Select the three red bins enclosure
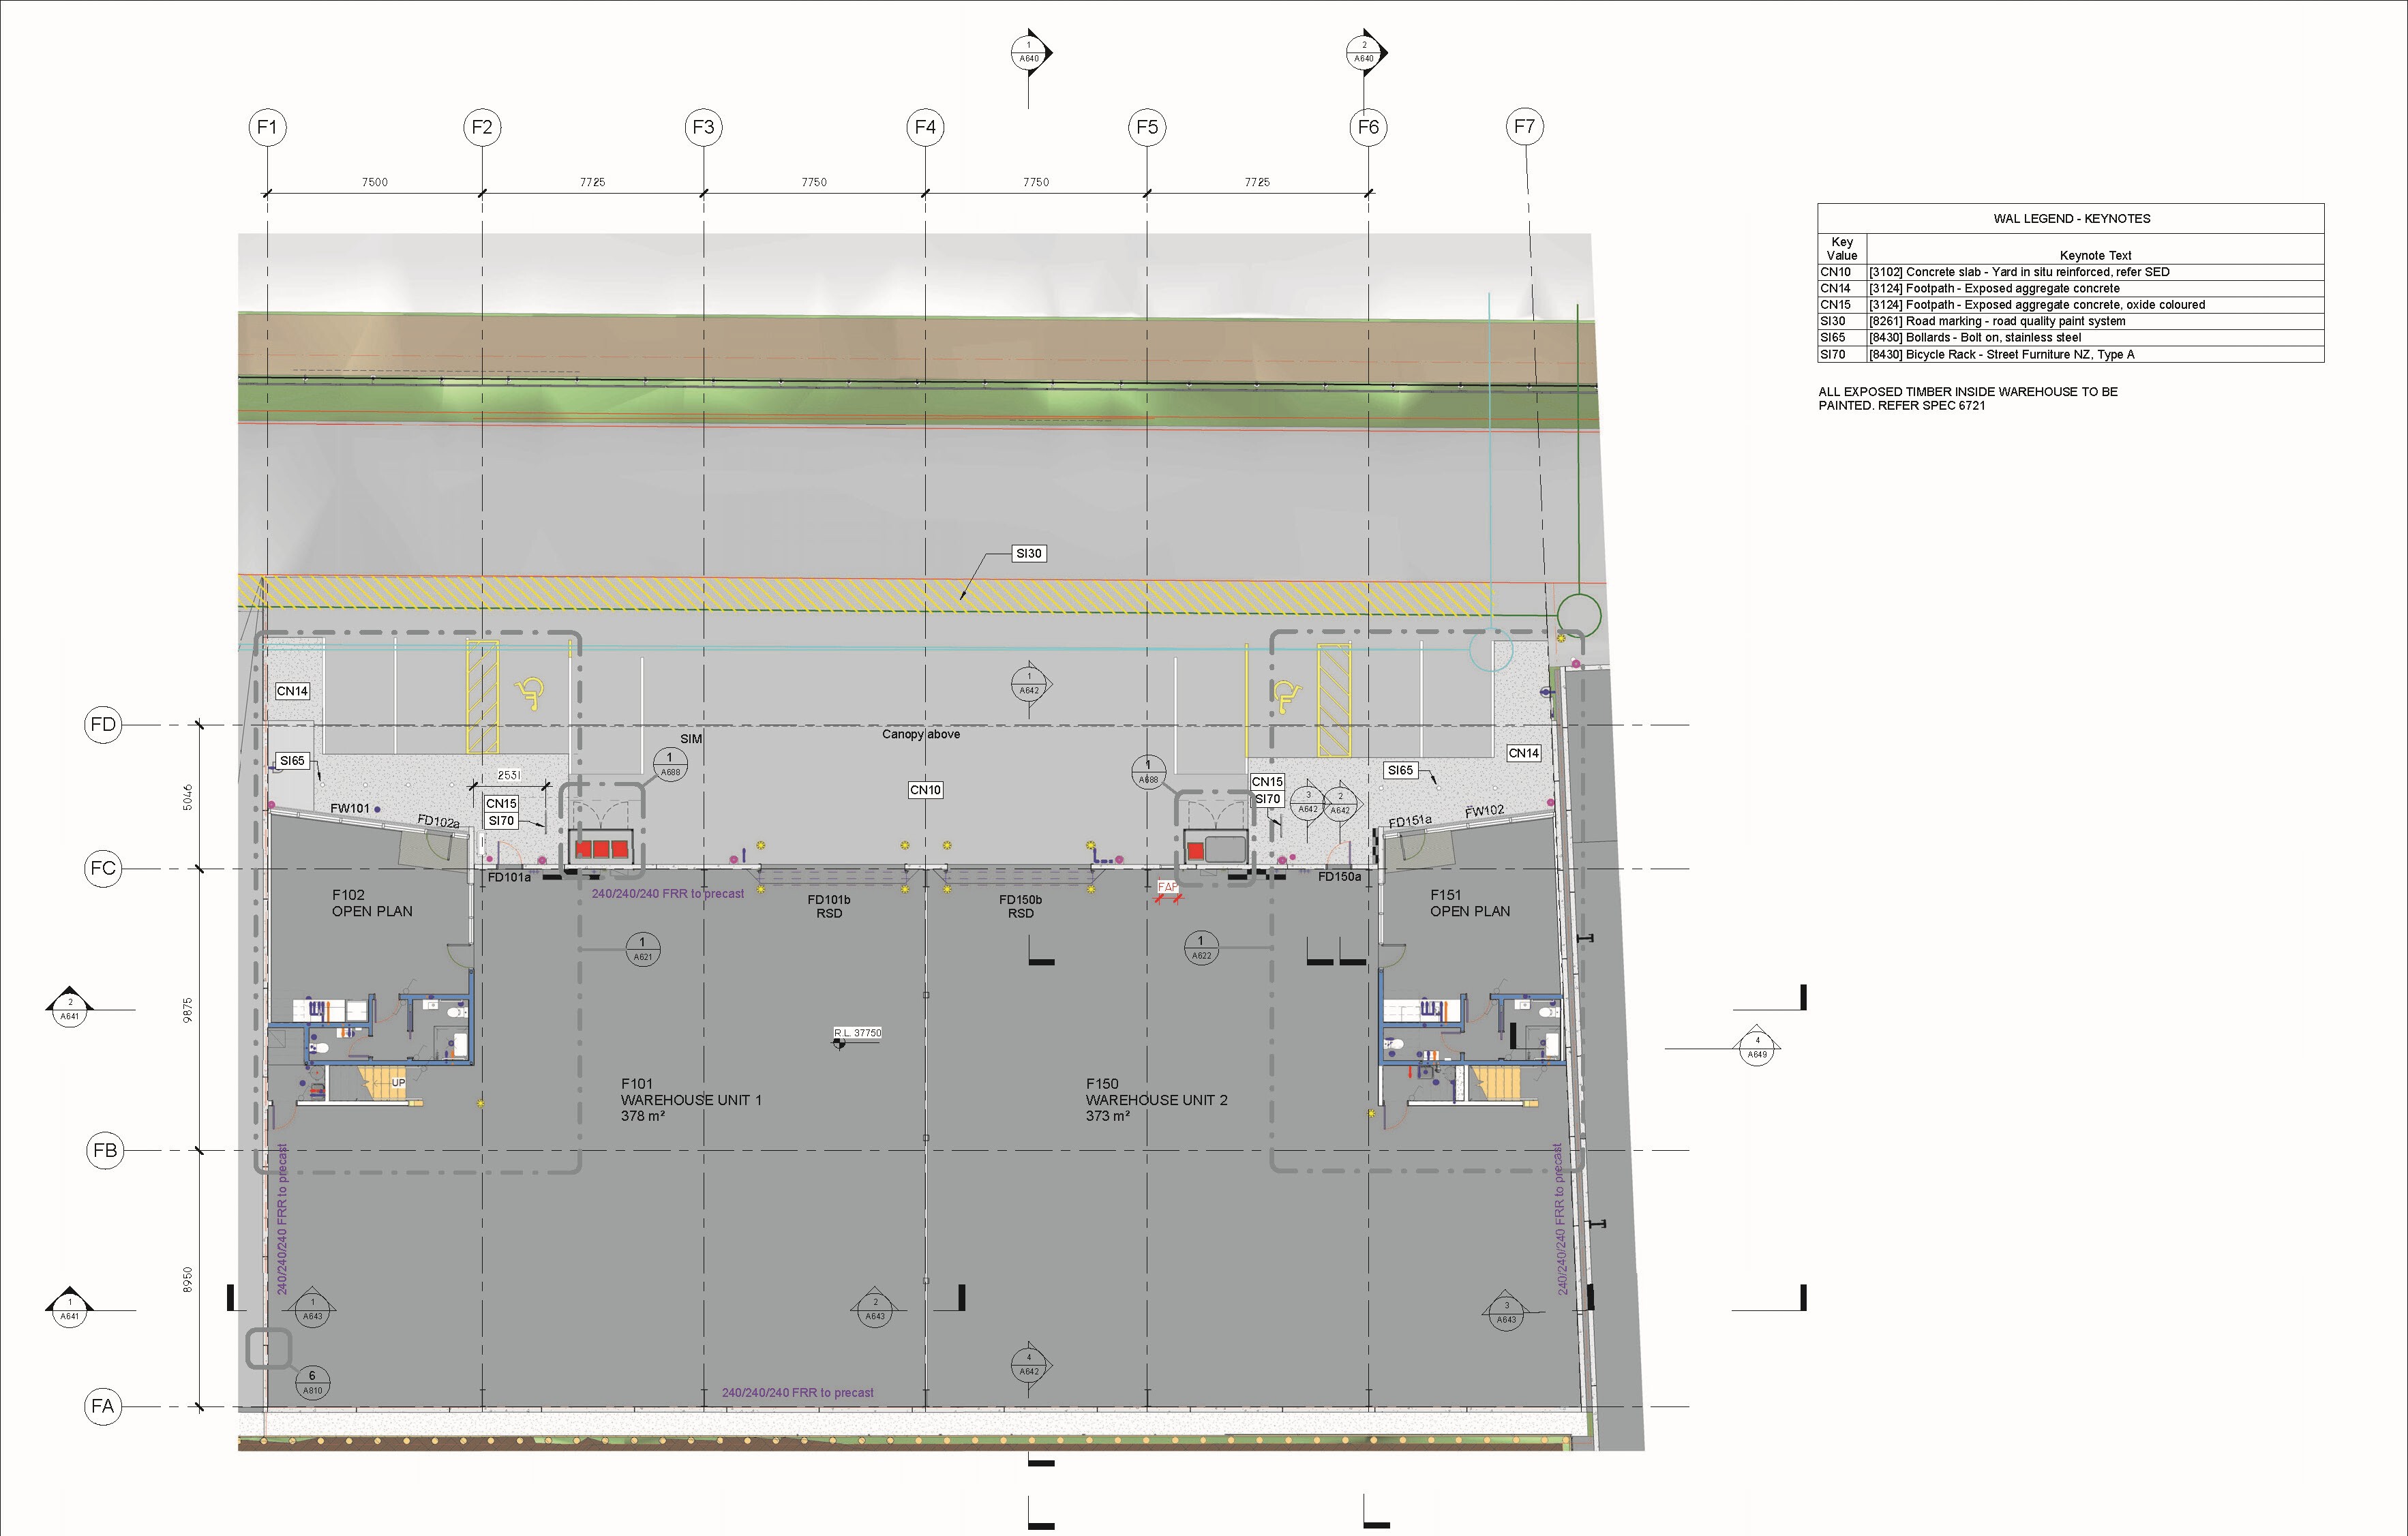Viewport: 2408px width, 1536px height. [x=601, y=848]
